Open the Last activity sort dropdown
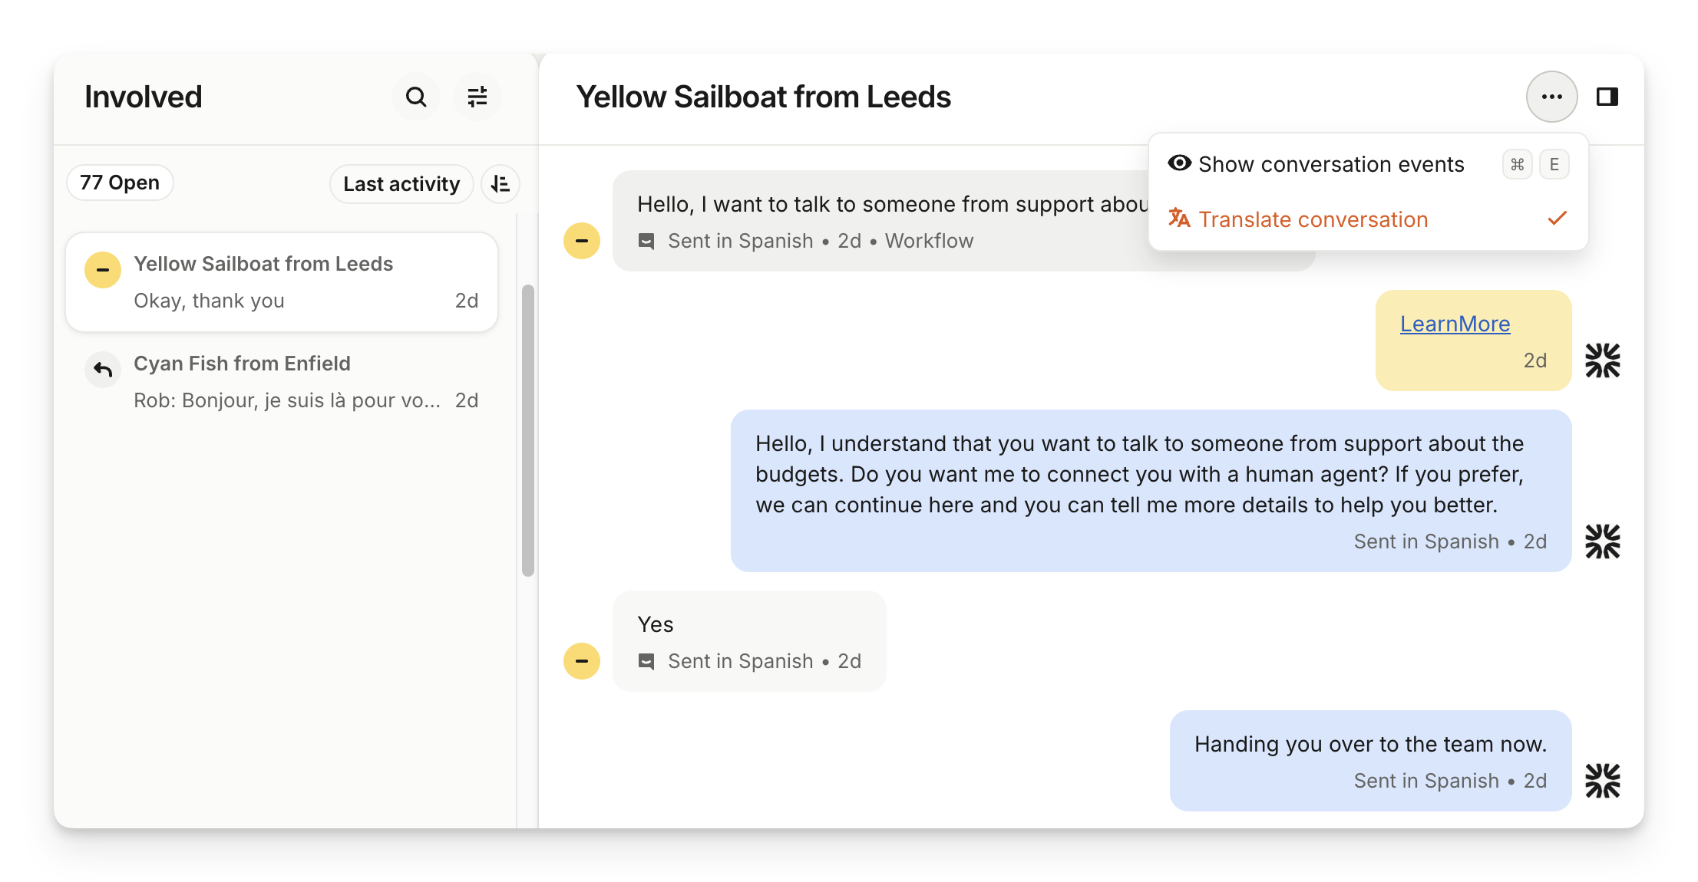Screen dimensions: 1698x882 [401, 184]
